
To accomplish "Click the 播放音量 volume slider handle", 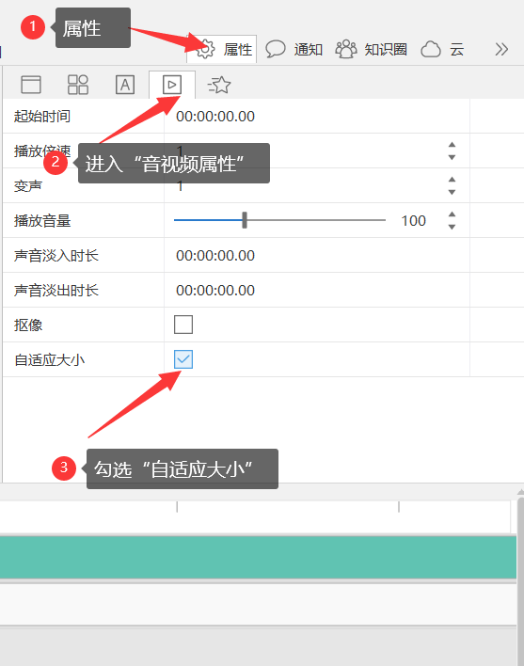I will coord(245,220).
